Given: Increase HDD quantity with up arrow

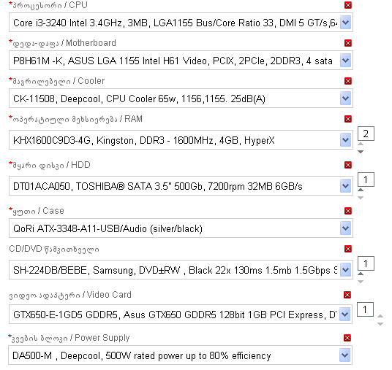Looking at the screenshot, I should 361,190.
